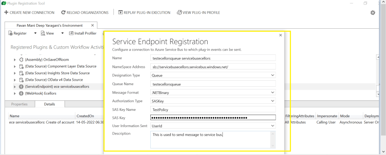This screenshot has width=386, height=155.
Task: Click the Queue Name input field
Action: [213, 84]
